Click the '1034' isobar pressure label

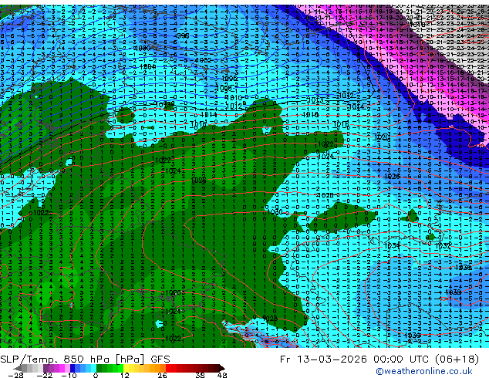[x=392, y=246]
